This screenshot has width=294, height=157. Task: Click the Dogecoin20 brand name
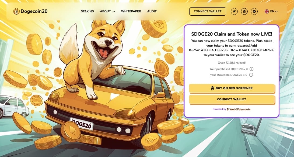(34, 11)
